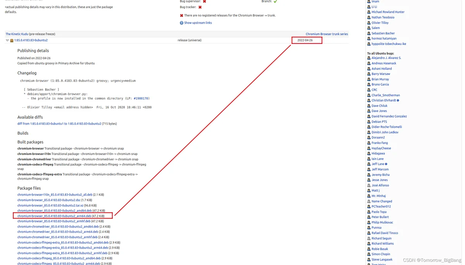Download chromium-codecs-ffmpeg-extra_85.0.4183.83-0ubuntu2_amd64.deb
This screenshot has height=265, width=465.
coord(63,243)
